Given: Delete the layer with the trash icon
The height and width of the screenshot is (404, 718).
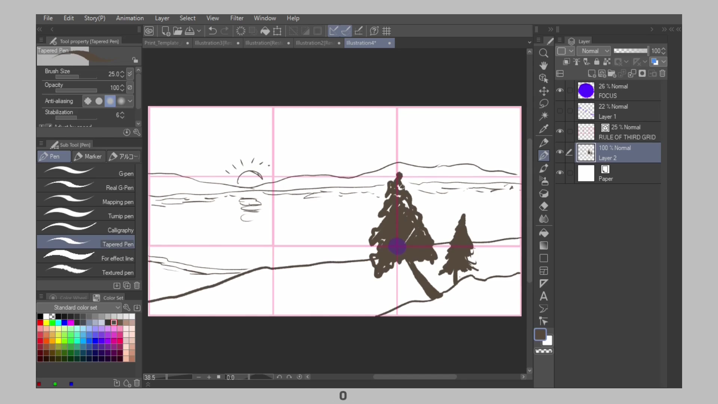Looking at the screenshot, I should (x=662, y=73).
